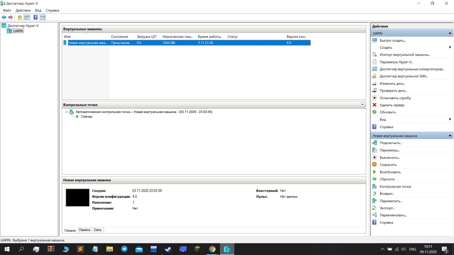
Task: Create a Контрольная точка checkpoint
Action: pos(395,187)
